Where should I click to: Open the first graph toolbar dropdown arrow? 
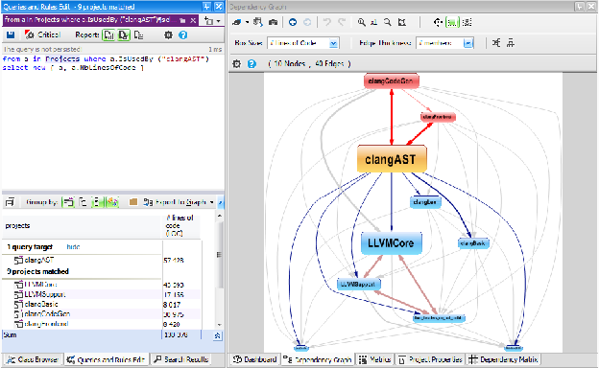247,22
